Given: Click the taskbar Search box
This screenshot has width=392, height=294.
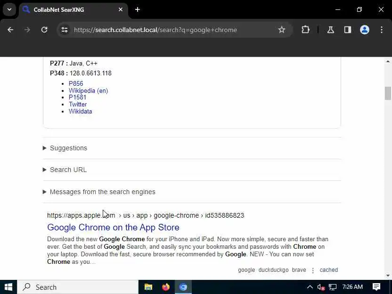Looking at the screenshot, I should coord(77,287).
